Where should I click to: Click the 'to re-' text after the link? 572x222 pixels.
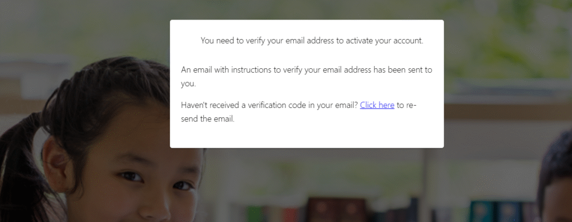tap(407, 105)
